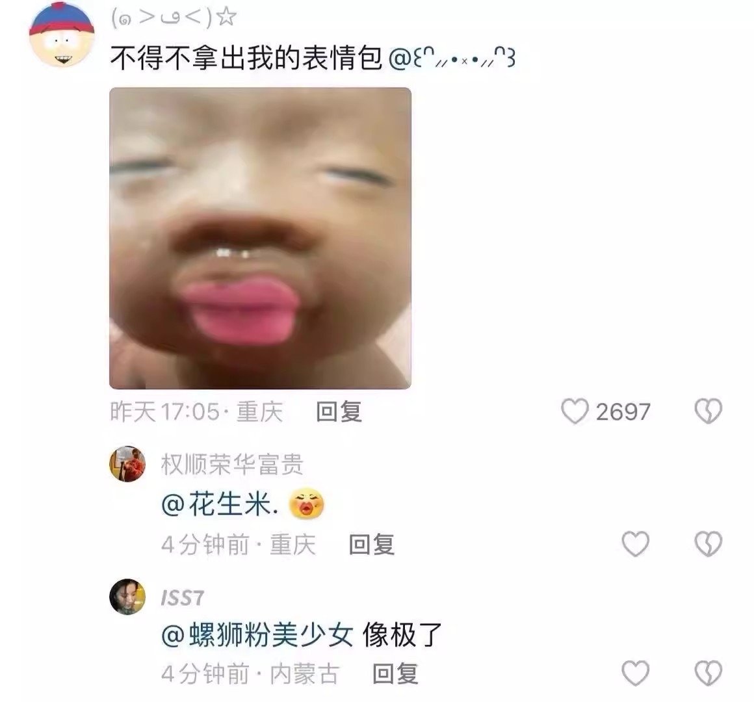
Task: Reply to ISS7's comment from 内蒙古
Action: [395, 673]
